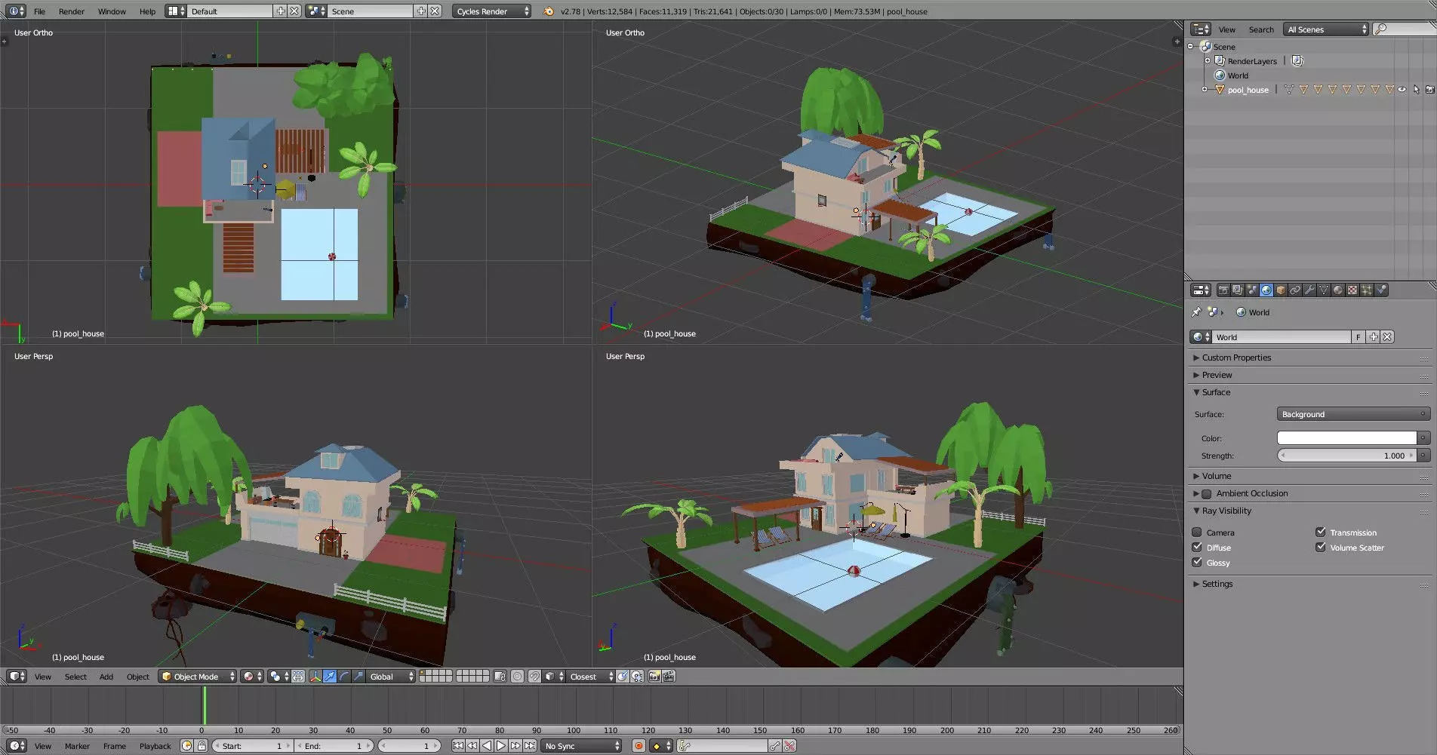1437x755 pixels.
Task: Jump to the first frame button
Action: (457, 746)
